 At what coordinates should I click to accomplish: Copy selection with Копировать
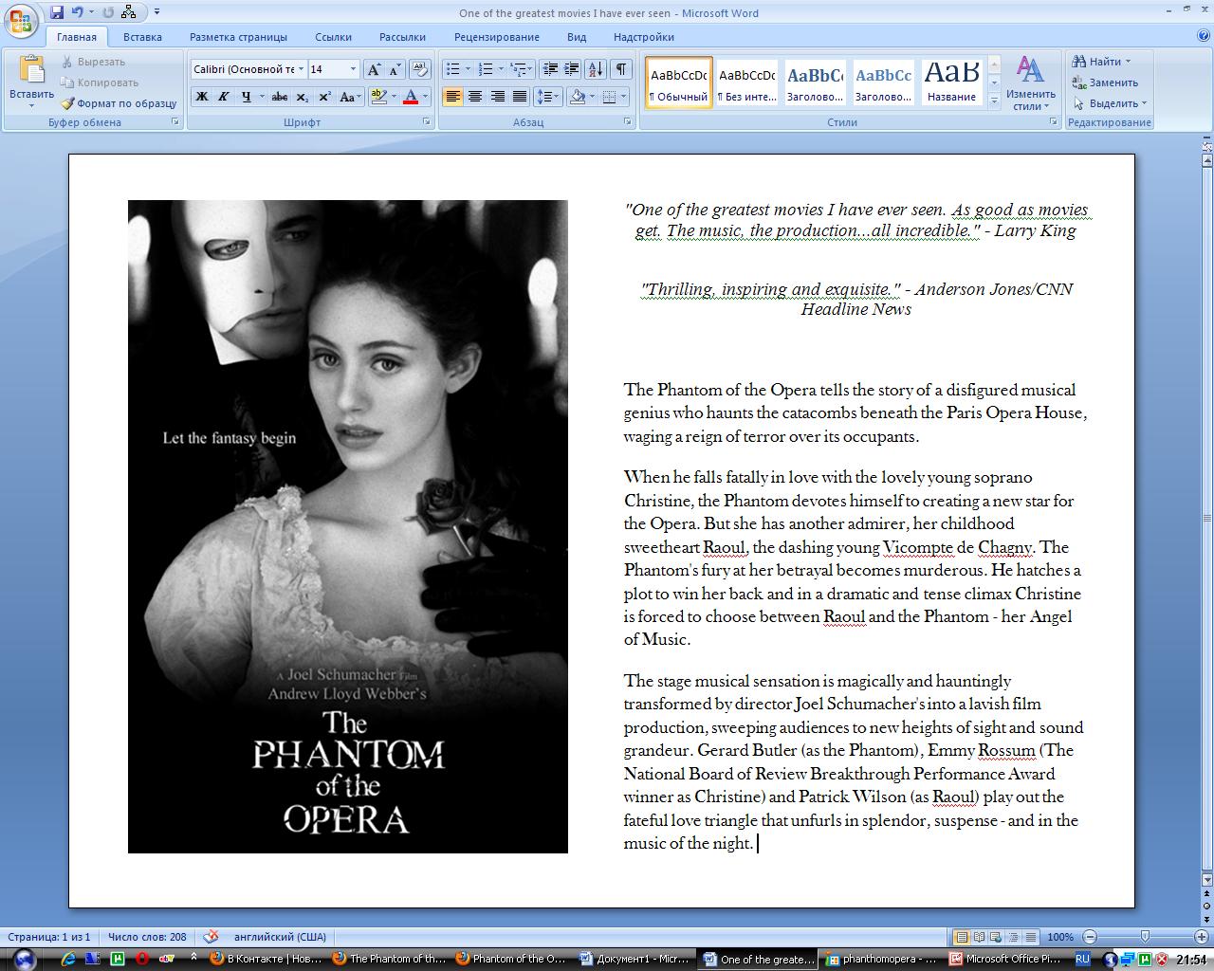100,82
